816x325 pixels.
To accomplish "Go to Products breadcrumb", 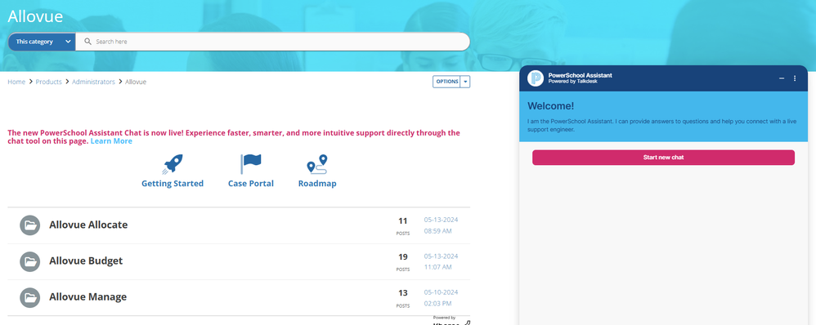I will tap(48, 82).
